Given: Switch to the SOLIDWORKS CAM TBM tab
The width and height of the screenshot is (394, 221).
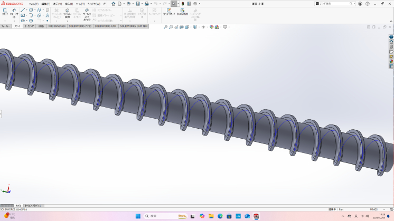Looking at the screenshot, I should pyautogui.click(x=134, y=26).
